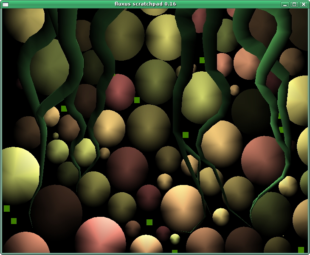This screenshot has height=255, width=310.
Task: Click the 'fluxus scratchpad 0.16' title text
Action: (145, 4)
